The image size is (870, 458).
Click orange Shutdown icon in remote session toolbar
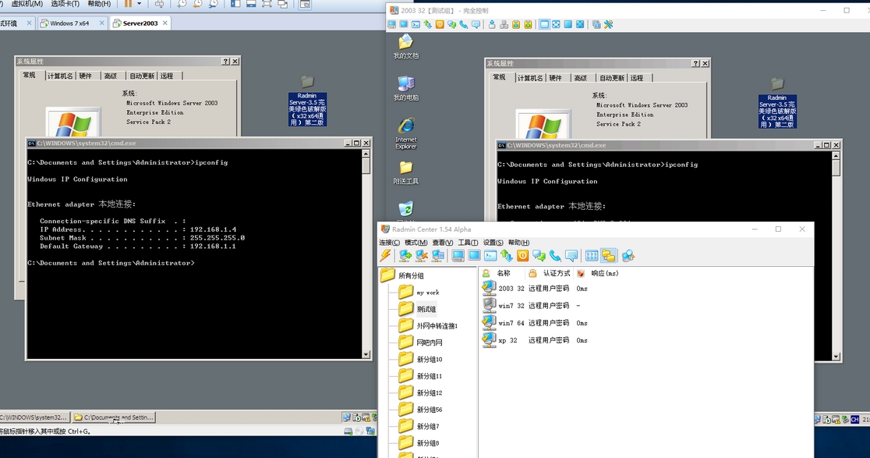tap(440, 24)
